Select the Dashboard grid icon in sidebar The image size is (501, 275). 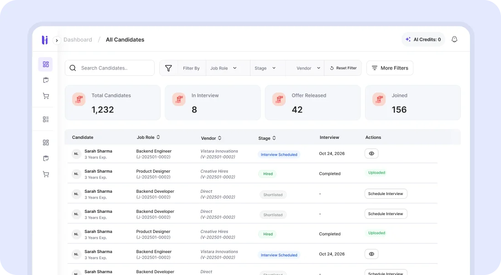[x=45, y=64]
